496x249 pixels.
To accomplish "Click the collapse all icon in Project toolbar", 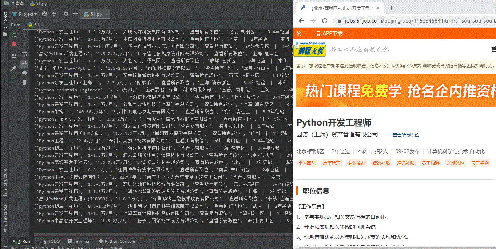I will [54, 14].
